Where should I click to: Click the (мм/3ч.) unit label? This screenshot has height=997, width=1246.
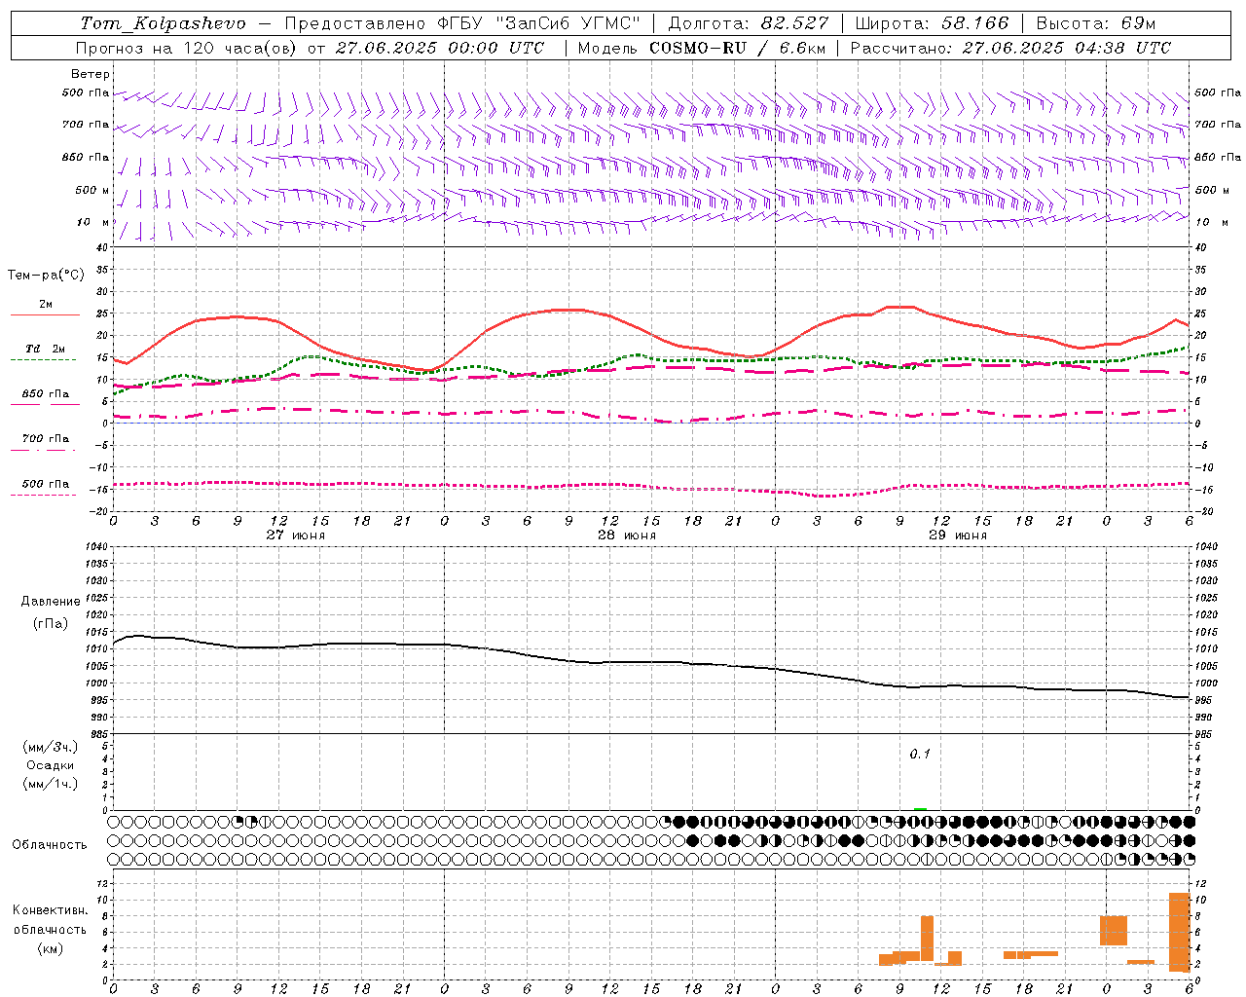51,747
